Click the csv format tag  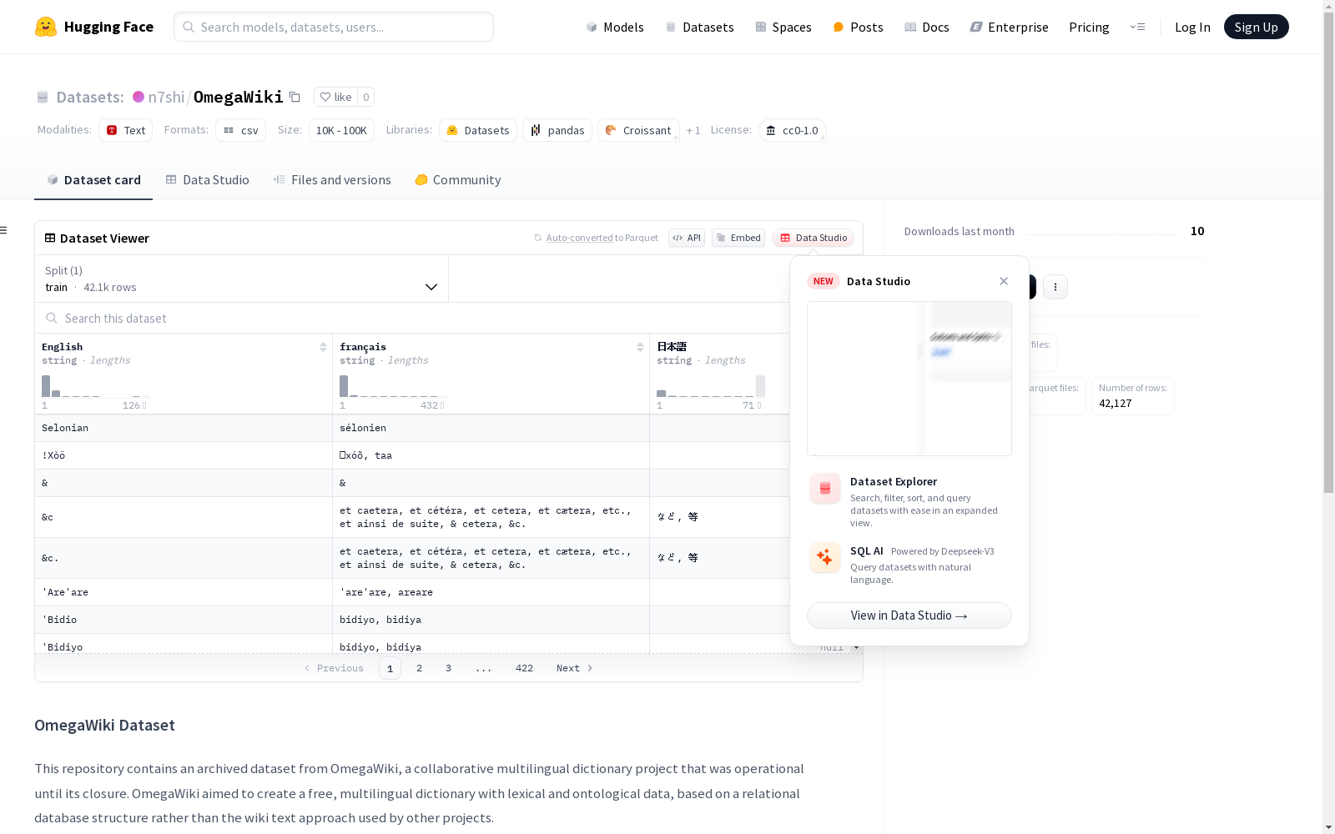240,130
